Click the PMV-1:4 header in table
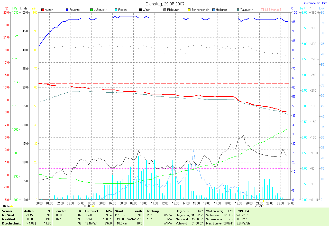Image resolution: width=329 pixels, height=226 pixels. (x=243, y=211)
